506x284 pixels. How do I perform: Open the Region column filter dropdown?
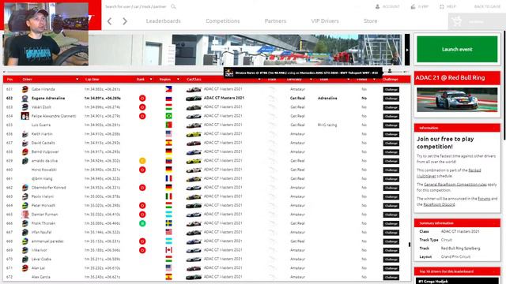(x=178, y=79)
